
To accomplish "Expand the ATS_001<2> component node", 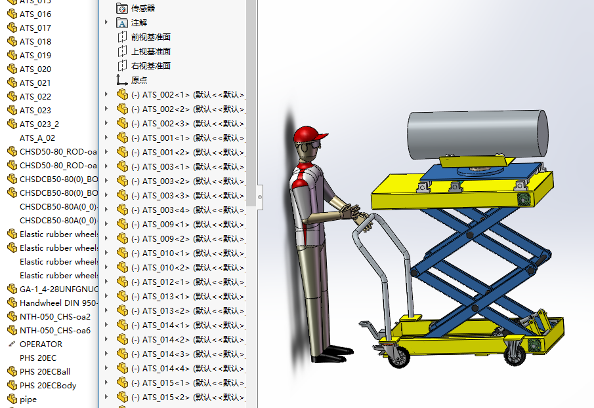I will click(x=106, y=152).
